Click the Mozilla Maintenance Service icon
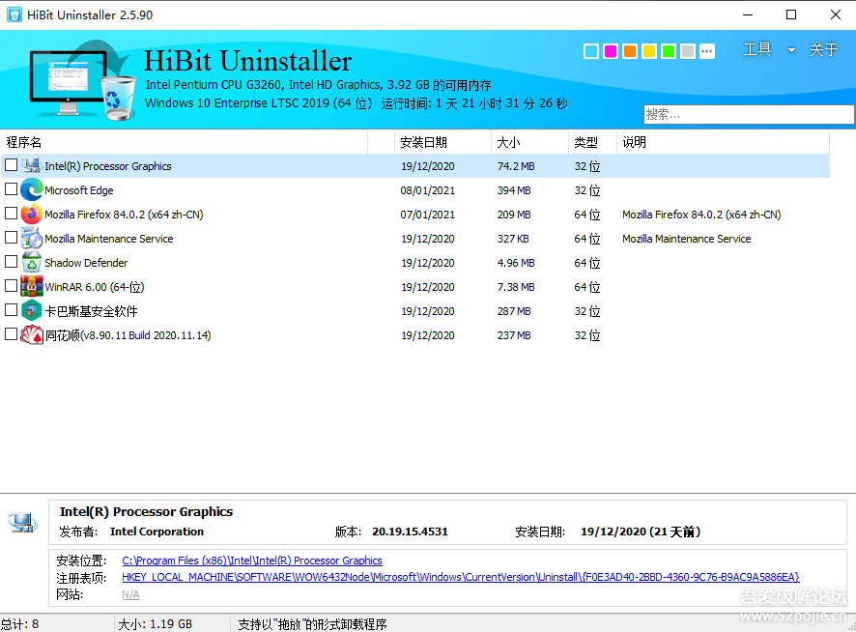 point(32,238)
